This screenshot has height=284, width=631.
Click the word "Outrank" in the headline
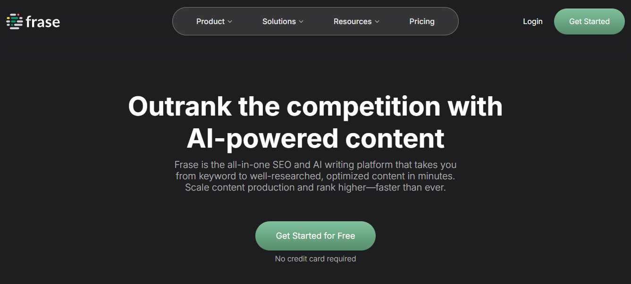[x=180, y=106]
